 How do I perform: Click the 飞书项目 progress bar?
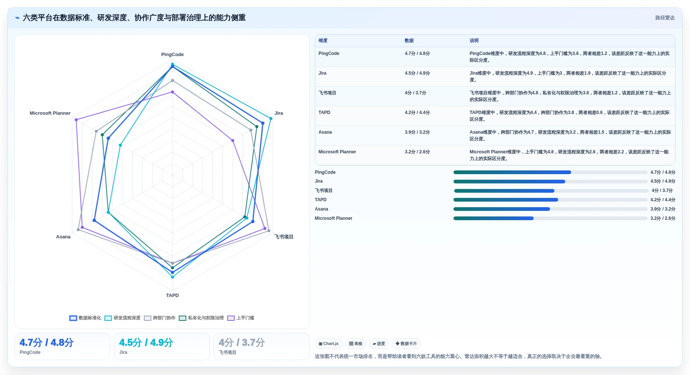coord(551,191)
